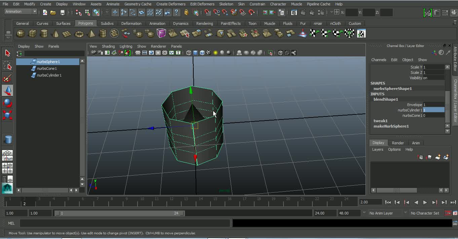The width and height of the screenshot is (458, 239).
Task: Open the Animation menu set dropdown
Action: pyautogui.click(x=21, y=11)
